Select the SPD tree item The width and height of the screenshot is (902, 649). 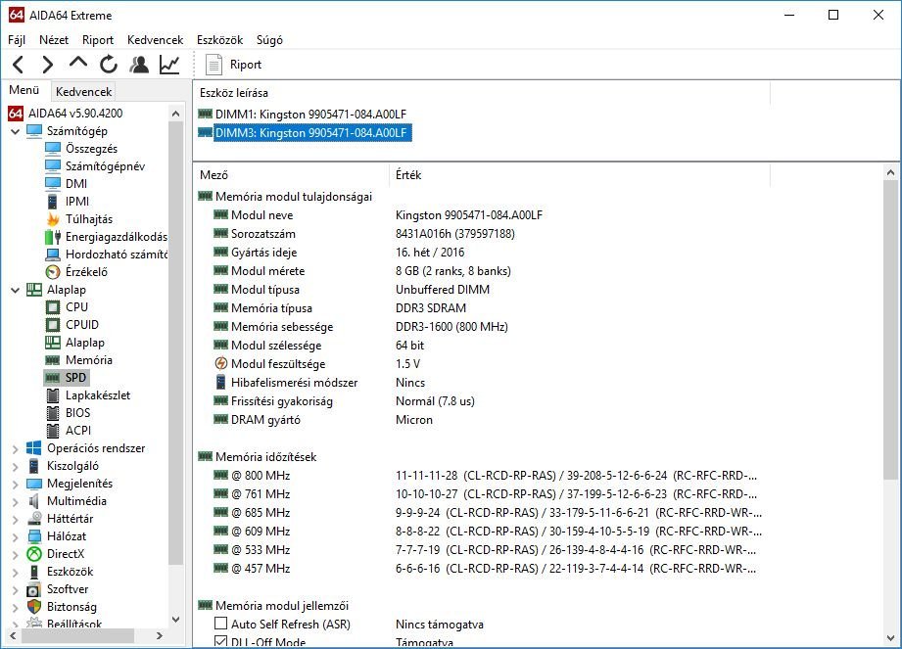(75, 378)
